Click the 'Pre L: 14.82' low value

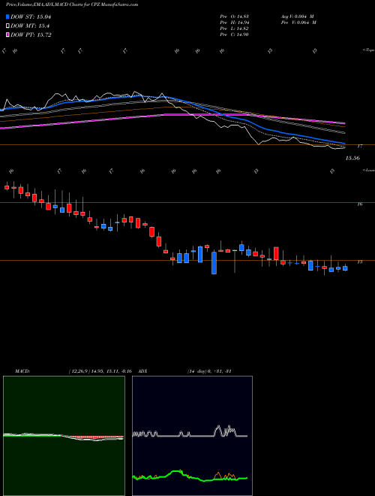pos(235,29)
